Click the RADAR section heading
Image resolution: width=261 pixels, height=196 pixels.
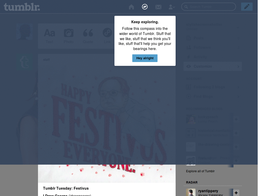(x=192, y=182)
